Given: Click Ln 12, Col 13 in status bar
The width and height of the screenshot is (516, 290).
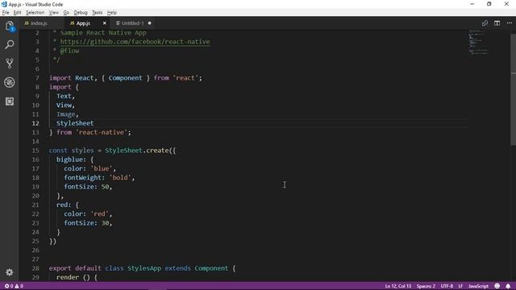Looking at the screenshot, I should 397,286.
